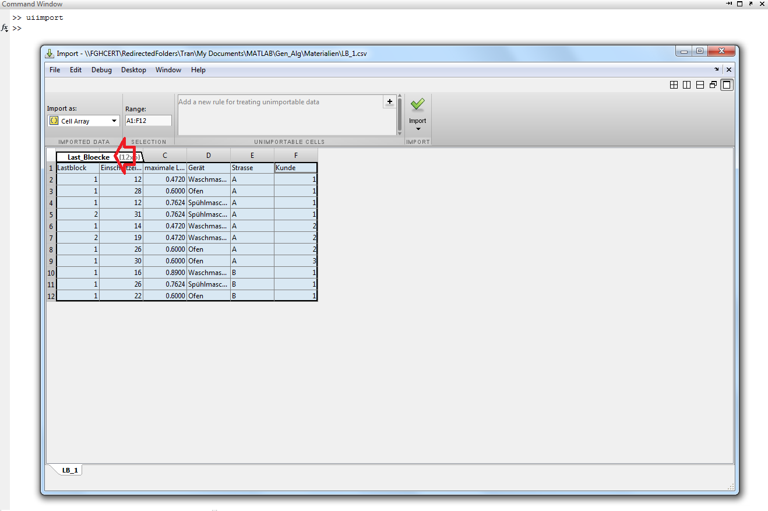Select left/right split layout icon
The height and width of the screenshot is (511, 768).
coord(686,85)
